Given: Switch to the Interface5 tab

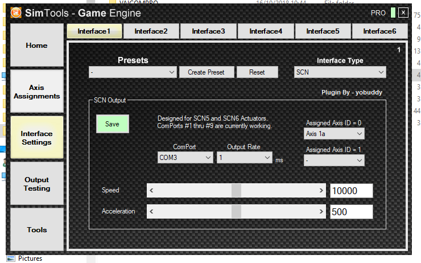Looking at the screenshot, I should [x=323, y=31].
